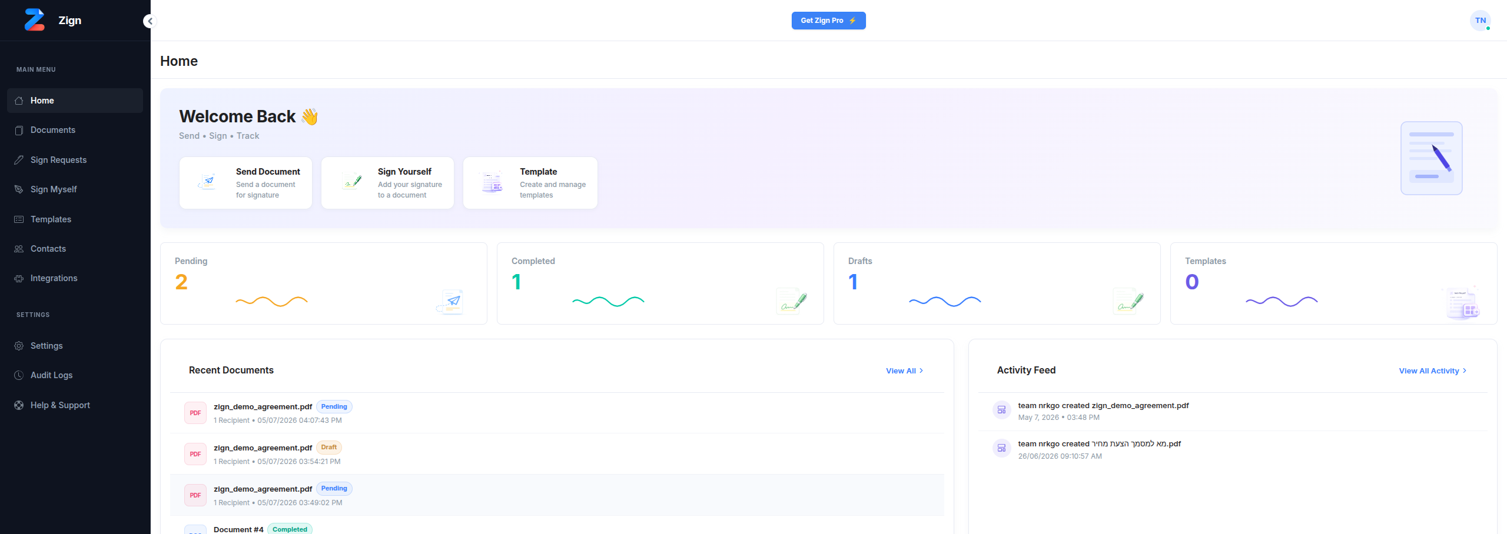This screenshot has width=1507, height=534.
Task: Click the Draft status badge
Action: click(x=329, y=447)
